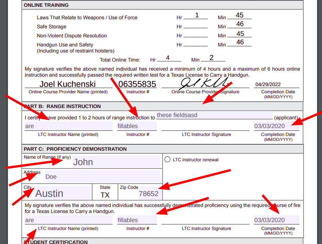The height and width of the screenshot is (244, 322).
Task: Focus the Part C Instructor # field
Action: click(137, 220)
